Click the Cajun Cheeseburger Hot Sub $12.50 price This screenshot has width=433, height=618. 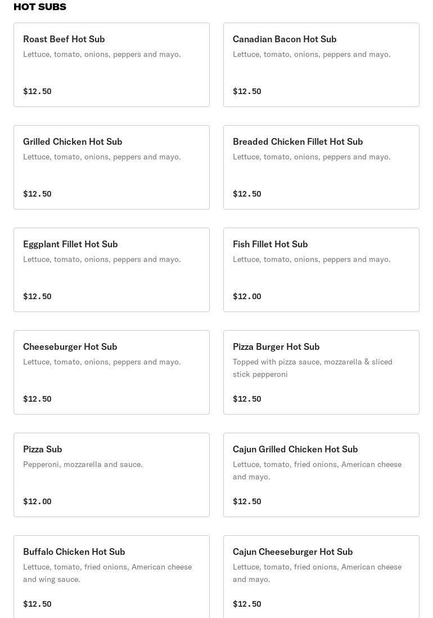[x=247, y=604]
